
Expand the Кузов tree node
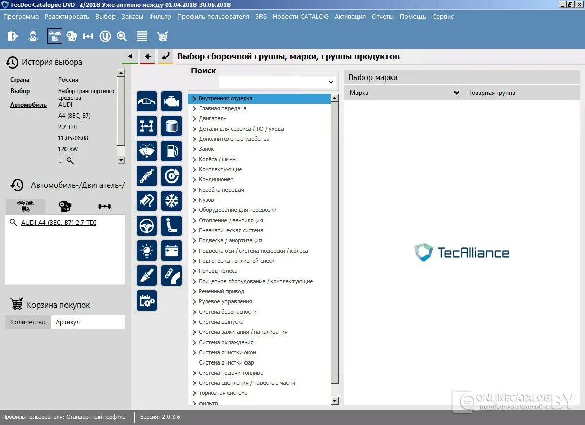click(x=194, y=200)
